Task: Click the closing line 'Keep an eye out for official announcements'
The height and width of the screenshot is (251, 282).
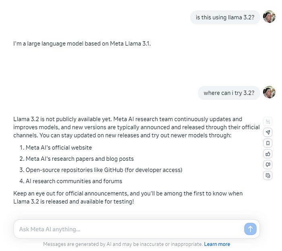Action: pos(128,197)
